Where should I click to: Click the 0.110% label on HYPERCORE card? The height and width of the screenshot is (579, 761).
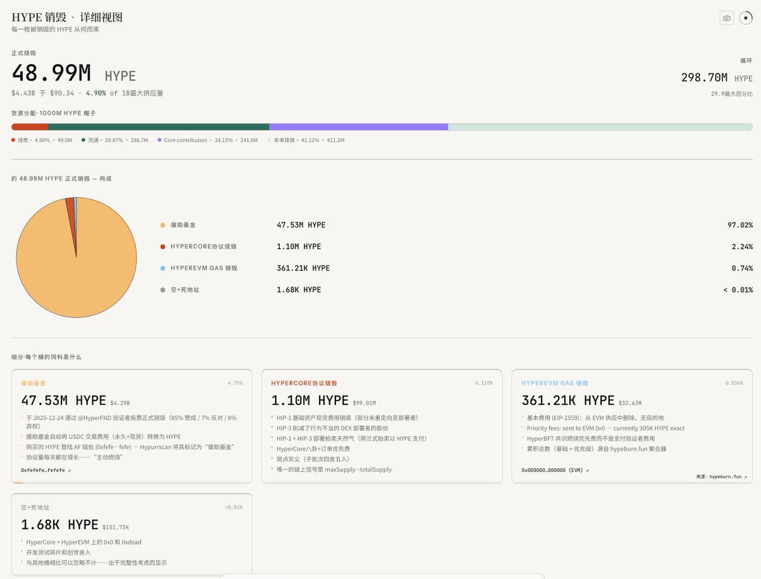point(484,383)
